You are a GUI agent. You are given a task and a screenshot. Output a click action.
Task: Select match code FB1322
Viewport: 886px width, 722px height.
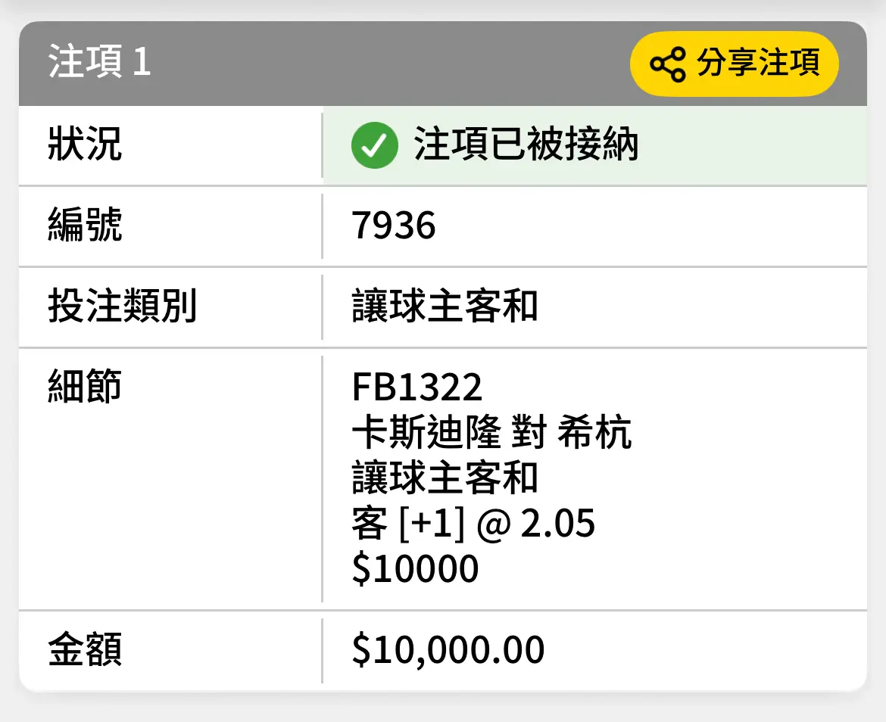coord(416,387)
